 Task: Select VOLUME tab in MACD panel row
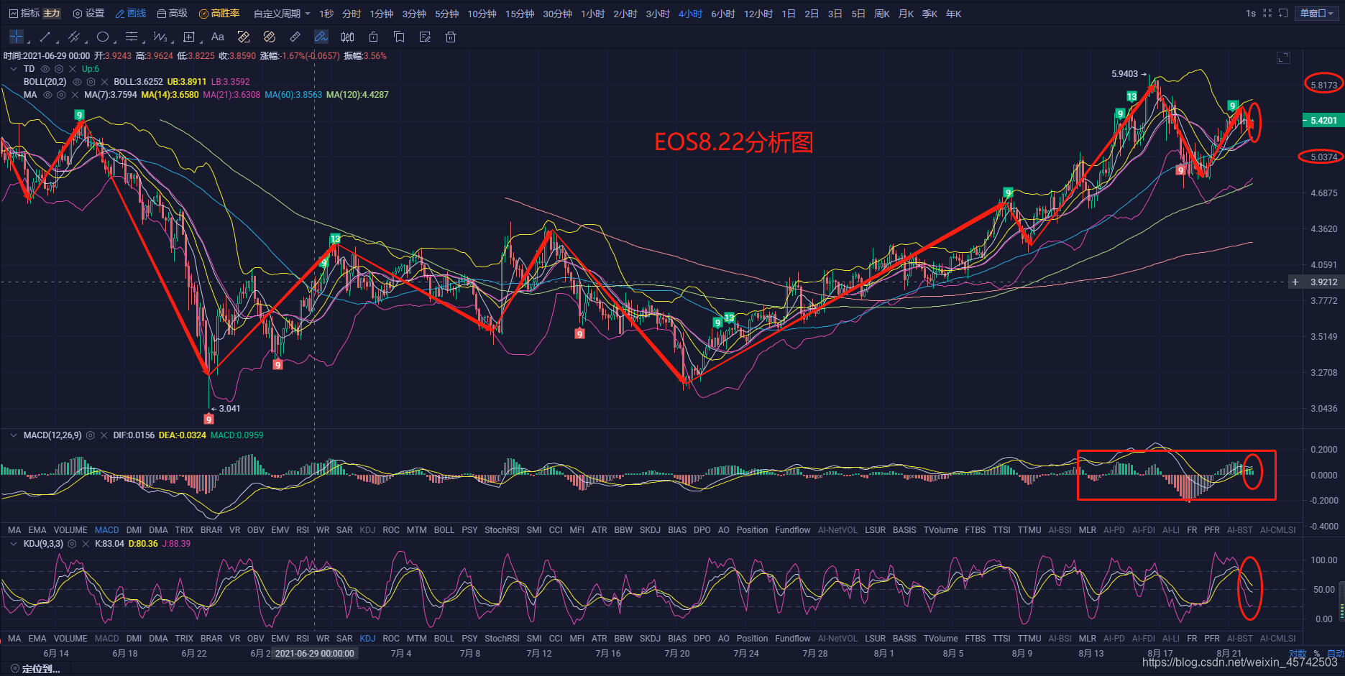70,530
